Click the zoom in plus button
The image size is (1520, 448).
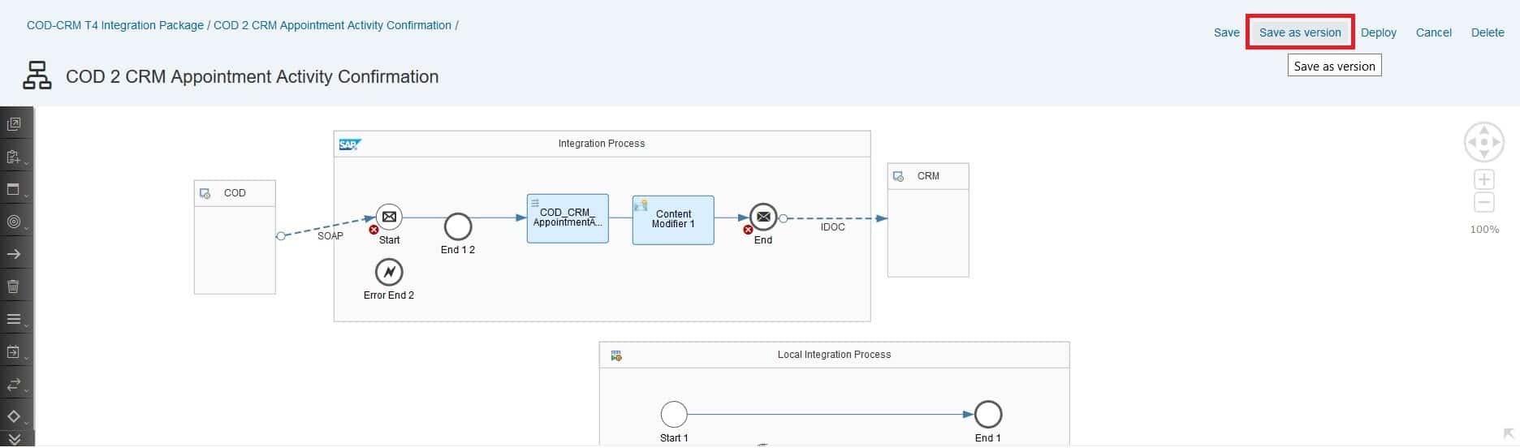(1483, 180)
